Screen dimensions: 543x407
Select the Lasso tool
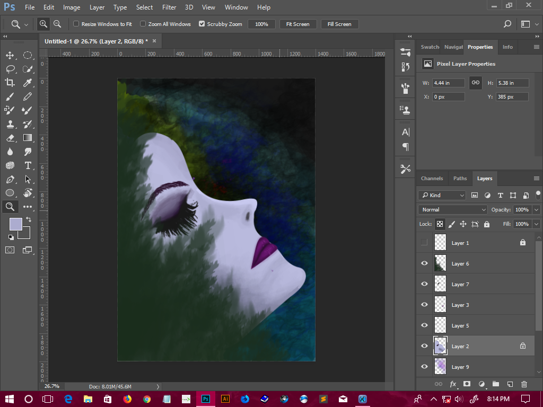click(11, 68)
